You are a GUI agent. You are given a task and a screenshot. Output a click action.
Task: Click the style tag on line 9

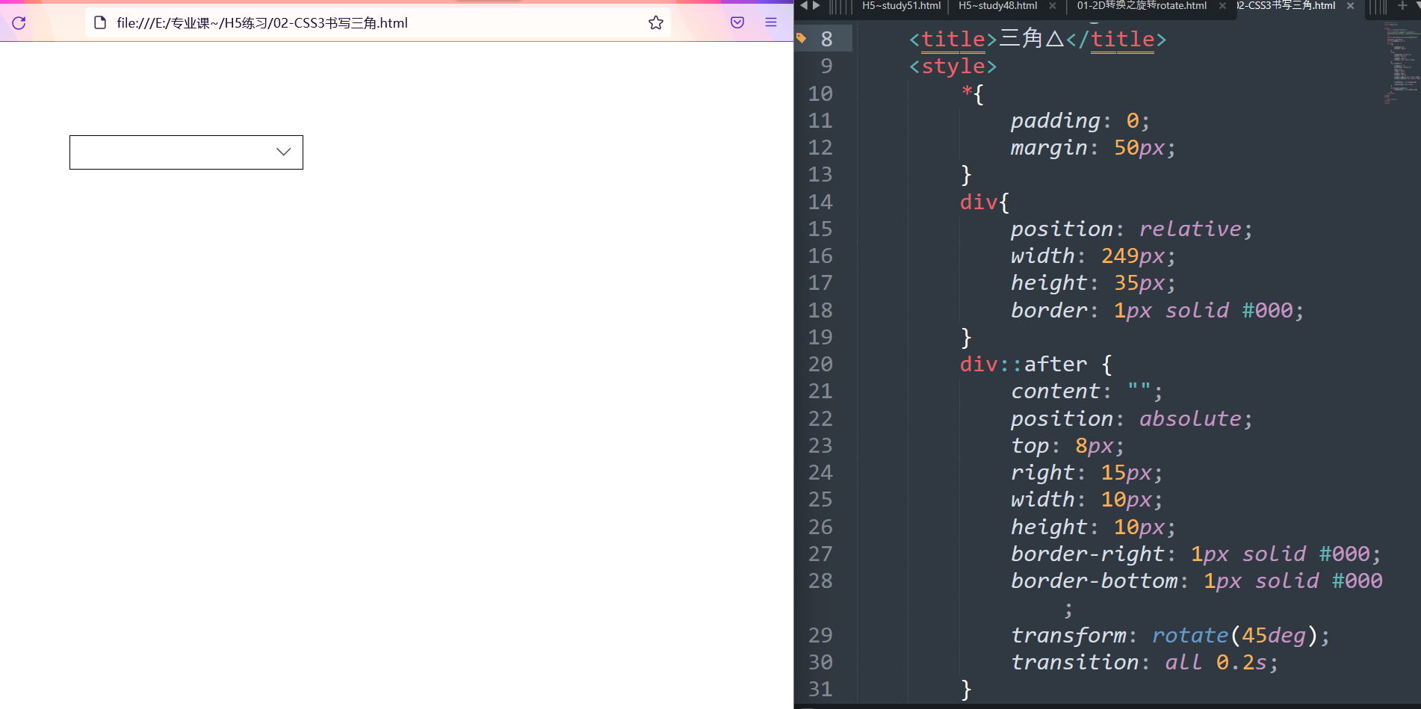953,66
